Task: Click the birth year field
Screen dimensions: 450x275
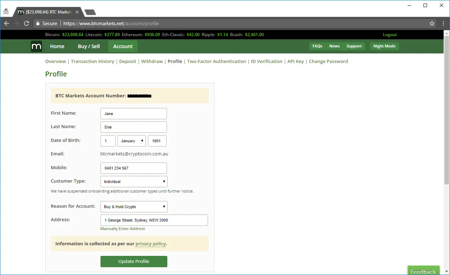Action: (x=157, y=141)
